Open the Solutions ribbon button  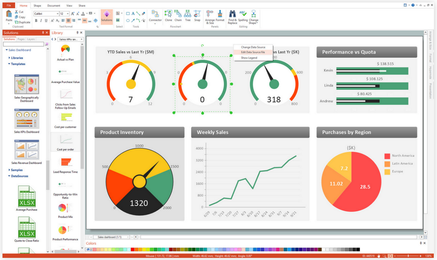click(106, 16)
